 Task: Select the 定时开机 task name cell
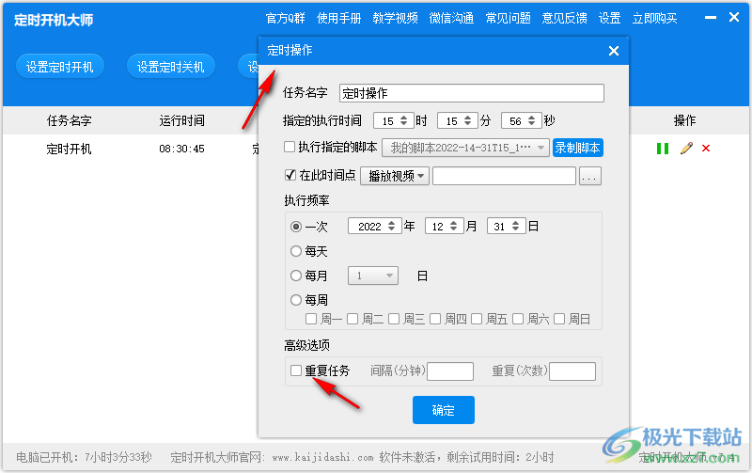pos(69,149)
